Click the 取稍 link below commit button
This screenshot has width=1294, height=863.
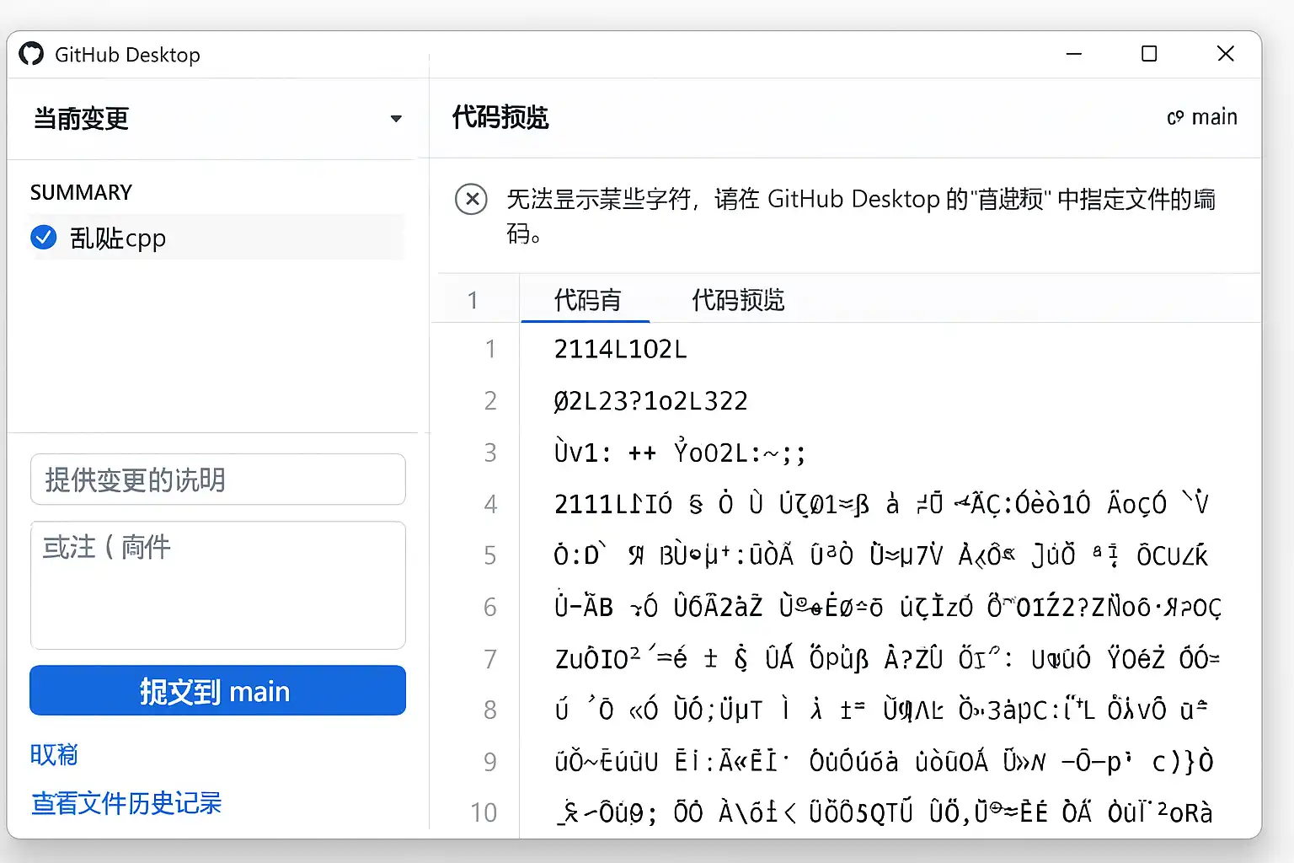pos(54,754)
